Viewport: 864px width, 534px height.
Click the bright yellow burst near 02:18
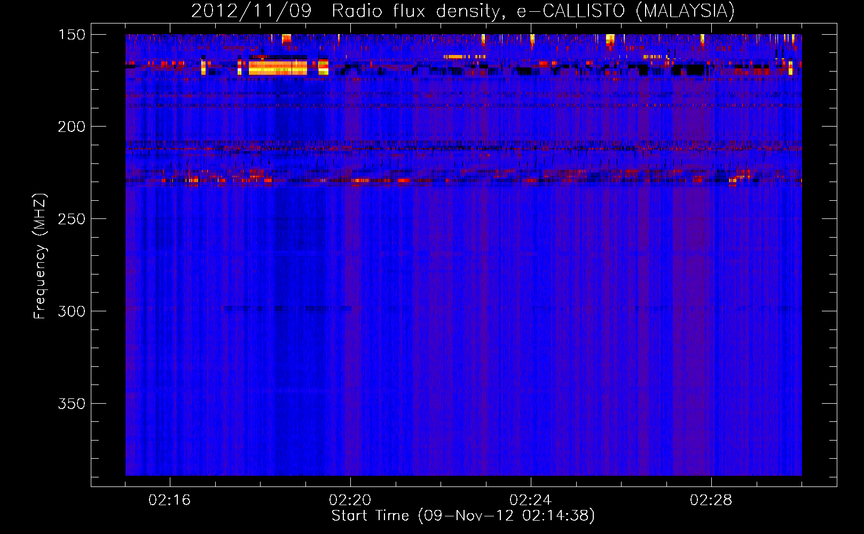[278, 67]
